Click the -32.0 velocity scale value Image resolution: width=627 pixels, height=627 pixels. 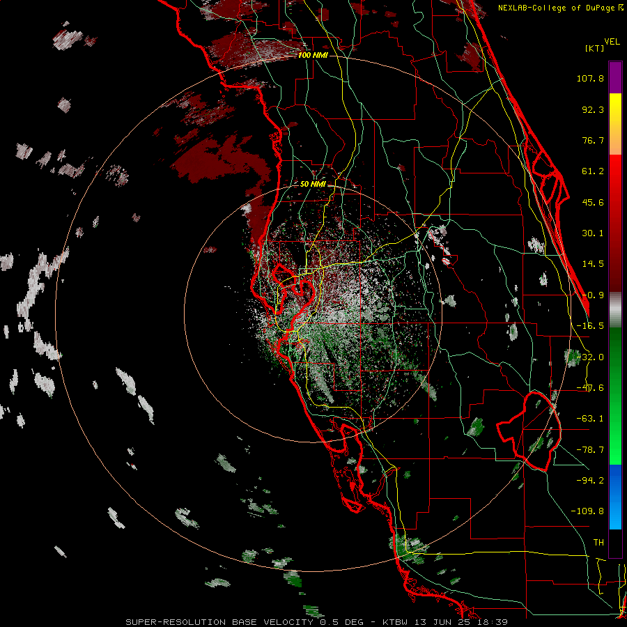(x=590, y=357)
